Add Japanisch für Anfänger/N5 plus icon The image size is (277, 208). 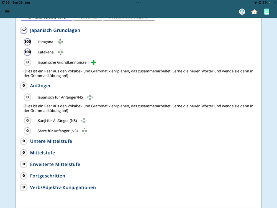click(x=90, y=97)
